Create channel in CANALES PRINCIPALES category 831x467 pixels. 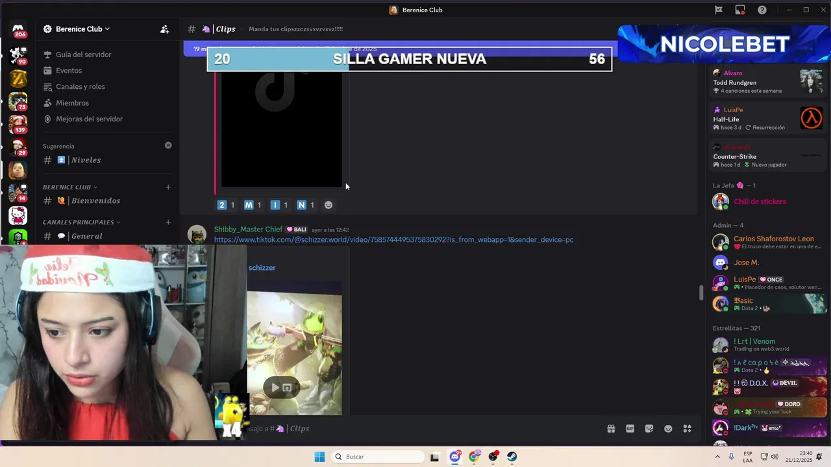(168, 222)
